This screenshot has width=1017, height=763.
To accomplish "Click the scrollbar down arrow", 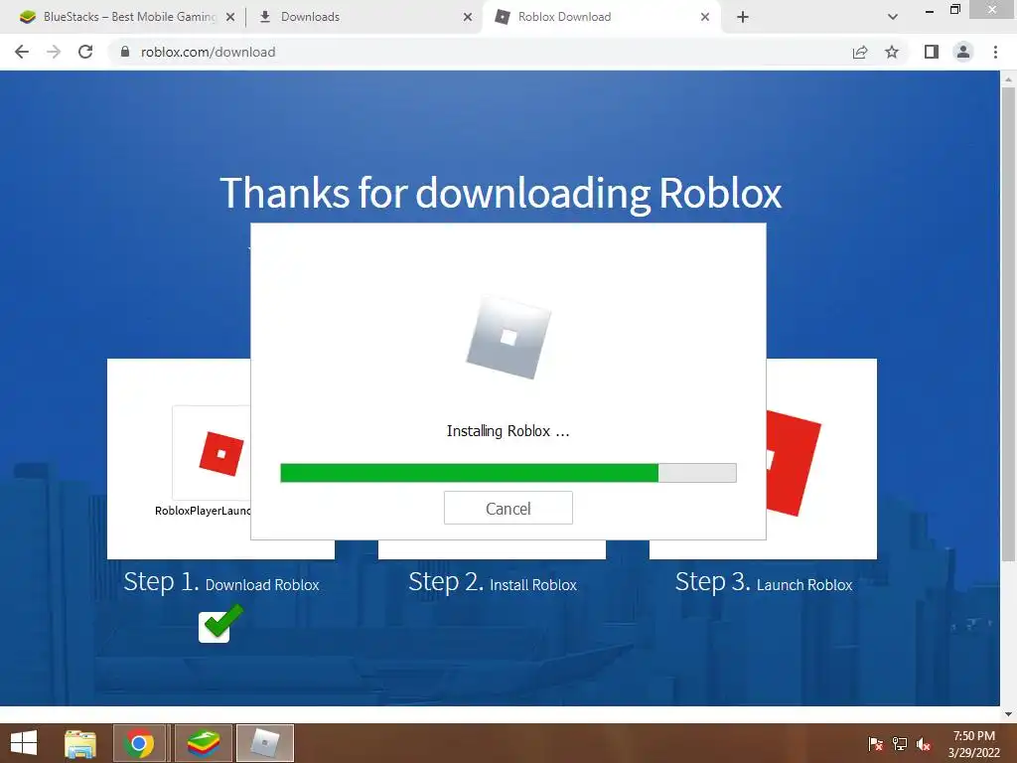I will pos(1008,714).
